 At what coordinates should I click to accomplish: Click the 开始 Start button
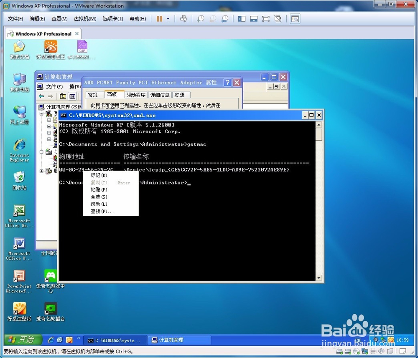(23, 340)
